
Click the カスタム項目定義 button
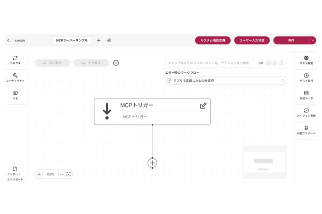[213, 40]
